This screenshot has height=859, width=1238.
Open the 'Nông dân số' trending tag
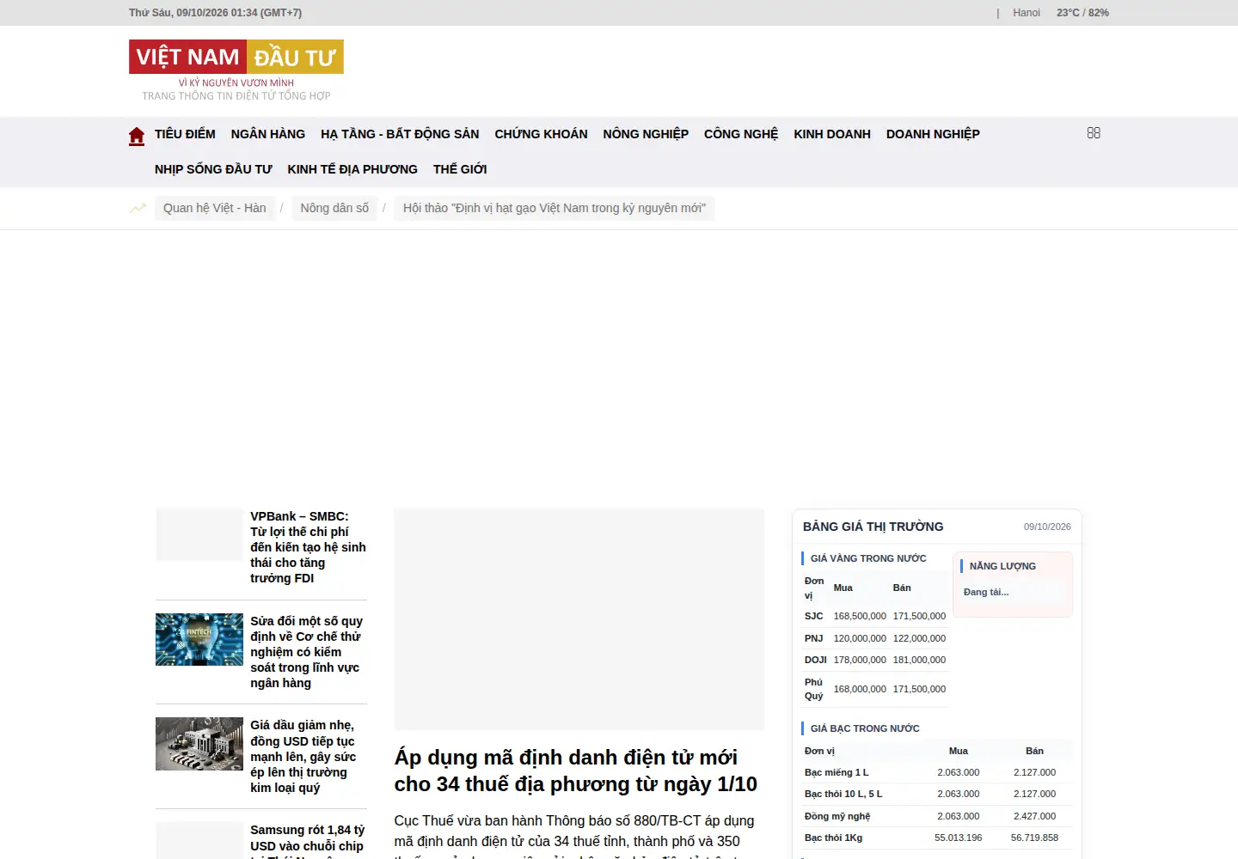click(334, 208)
